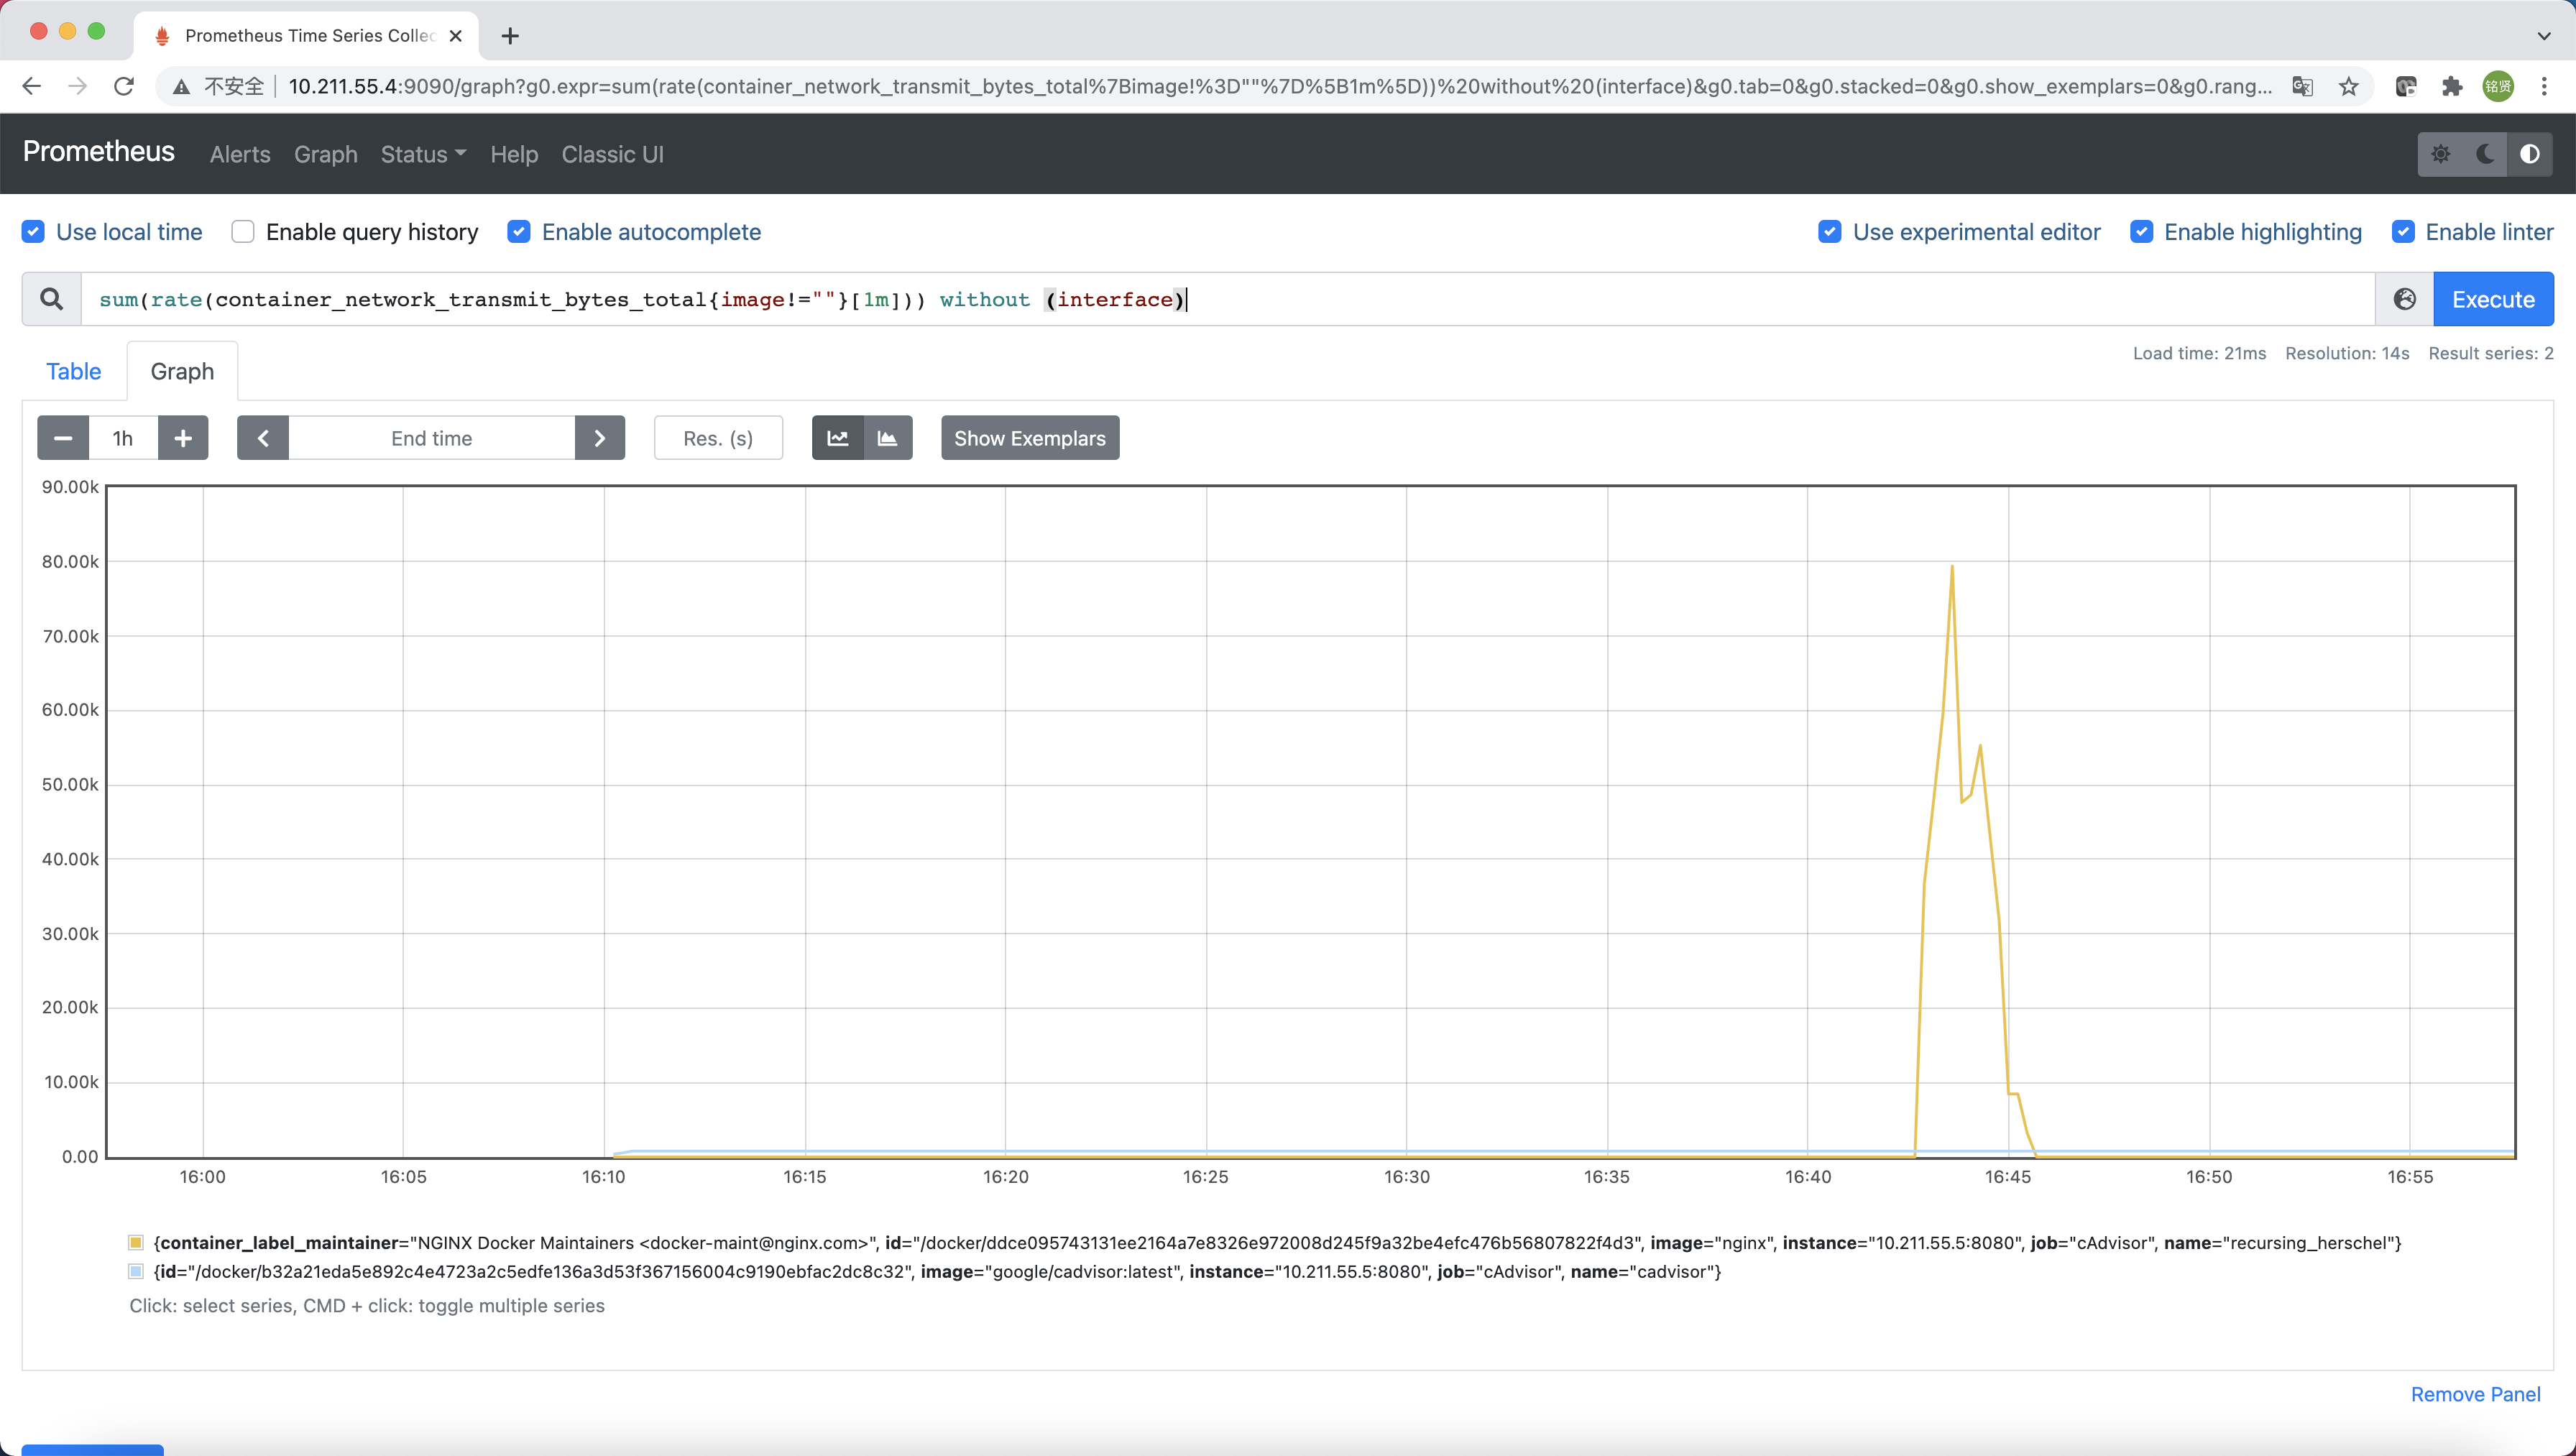Move end time forward with right chevron

[600, 438]
